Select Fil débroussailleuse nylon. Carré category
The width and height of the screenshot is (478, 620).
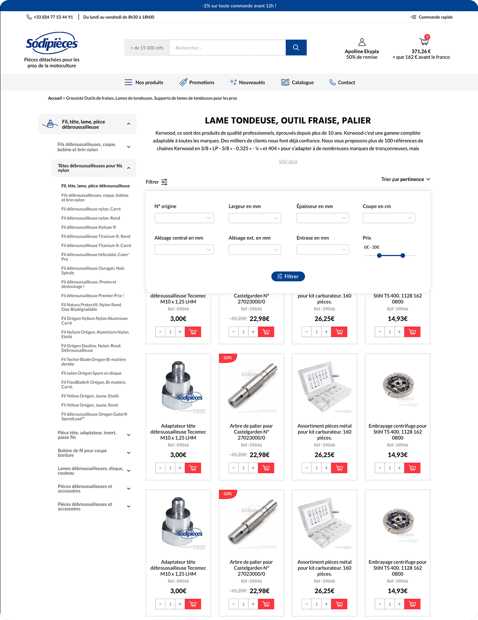click(91, 209)
